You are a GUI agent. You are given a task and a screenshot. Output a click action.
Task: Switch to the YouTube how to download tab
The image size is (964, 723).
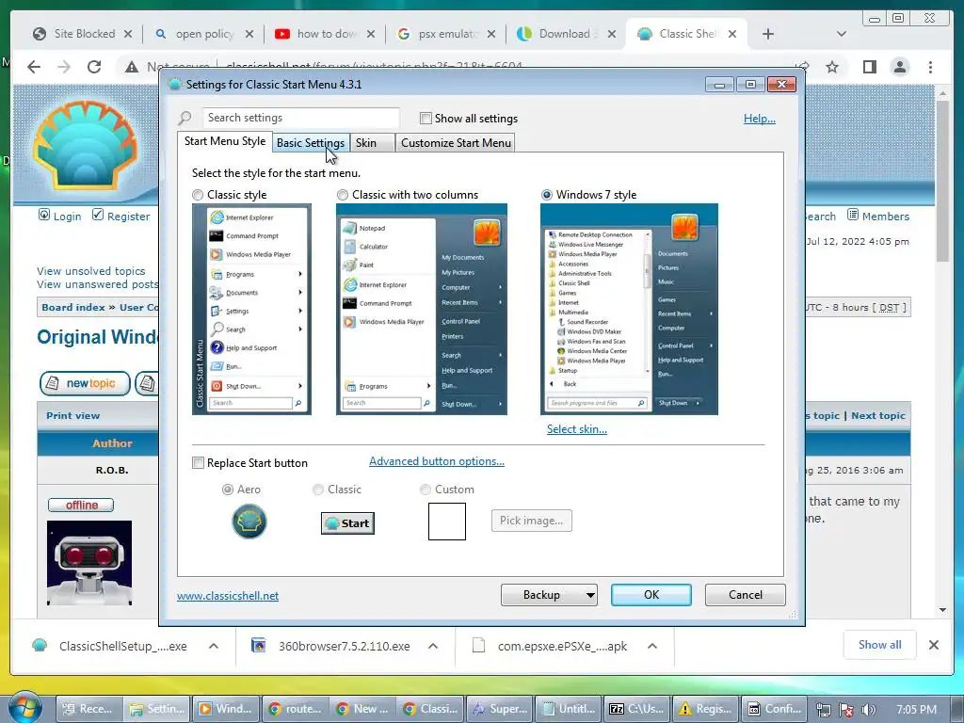(x=325, y=34)
